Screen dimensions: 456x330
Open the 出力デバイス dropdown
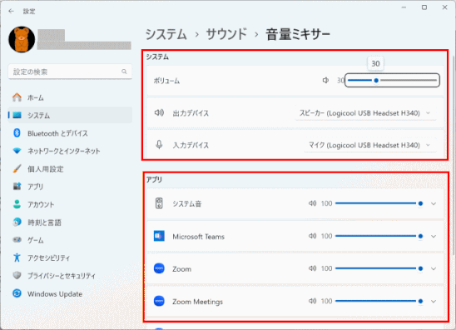365,113
